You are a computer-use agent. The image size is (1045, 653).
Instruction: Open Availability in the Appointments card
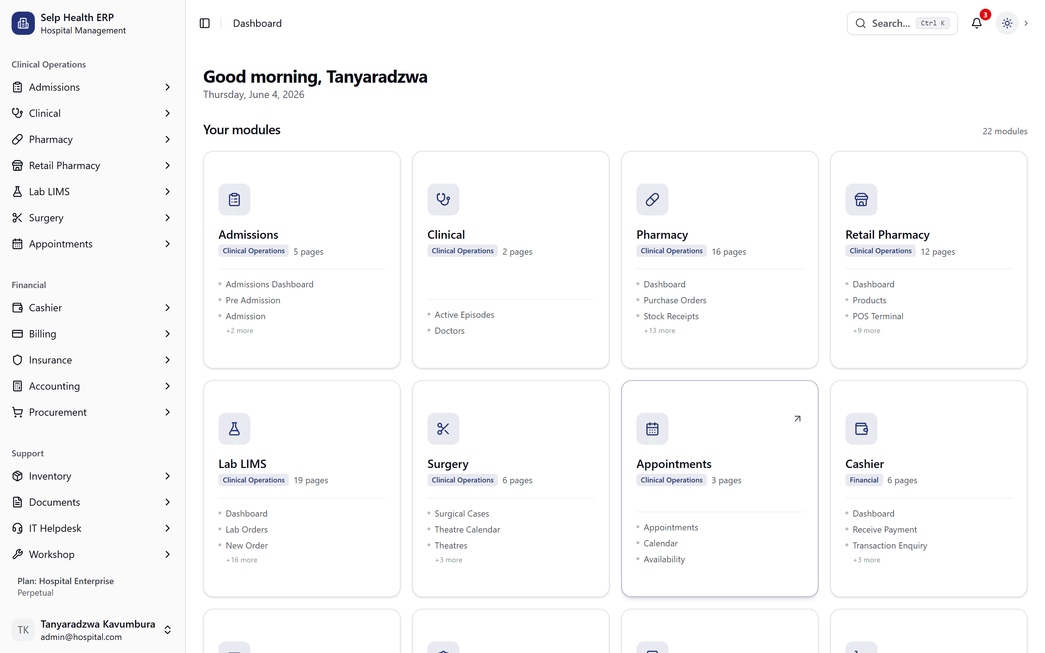pyautogui.click(x=664, y=559)
